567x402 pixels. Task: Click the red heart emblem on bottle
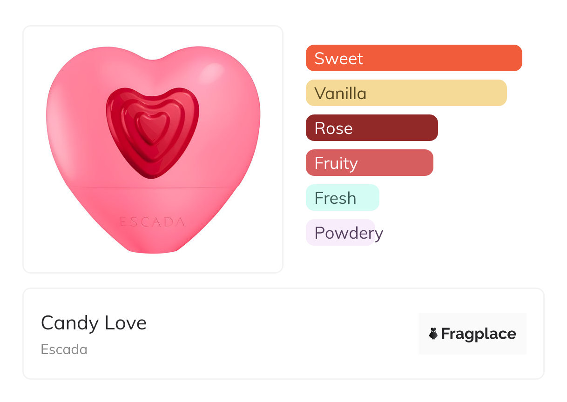click(x=153, y=133)
